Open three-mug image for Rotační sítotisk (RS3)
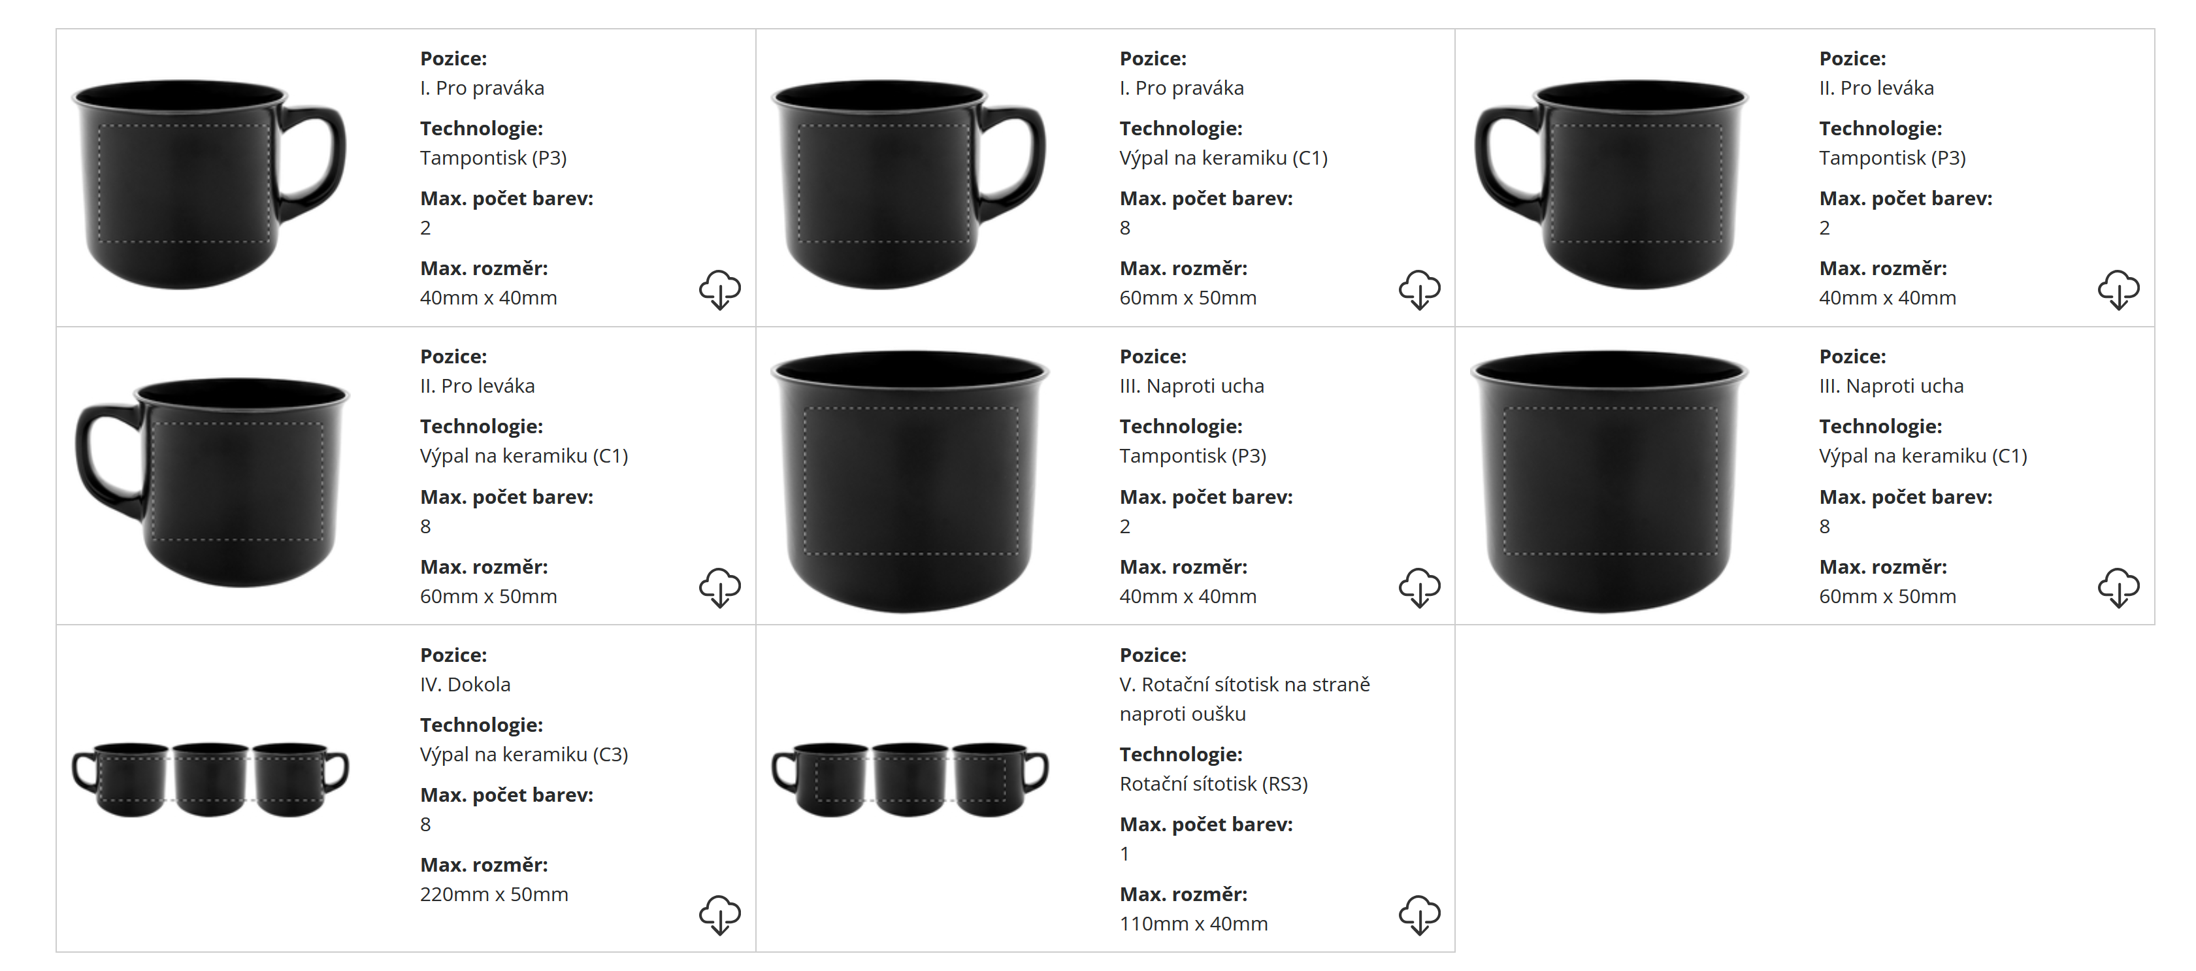 pos(910,779)
